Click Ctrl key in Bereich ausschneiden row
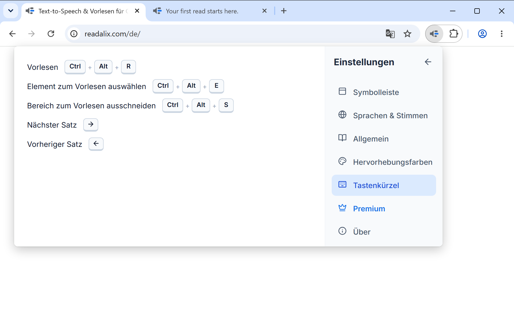This screenshot has height=321, width=514. (173, 105)
